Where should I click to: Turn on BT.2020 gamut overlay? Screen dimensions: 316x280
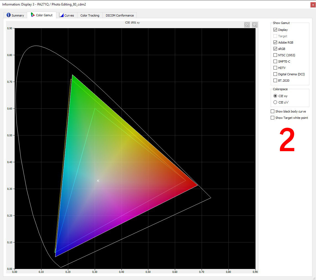click(x=275, y=81)
